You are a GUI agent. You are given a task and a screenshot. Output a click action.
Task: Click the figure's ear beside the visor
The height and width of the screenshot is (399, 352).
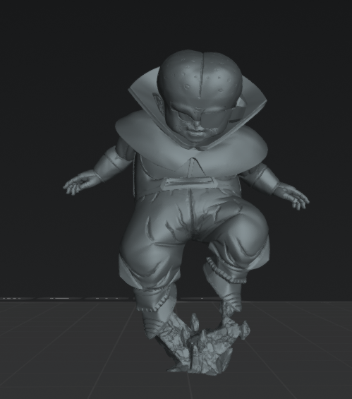[x=158, y=102]
